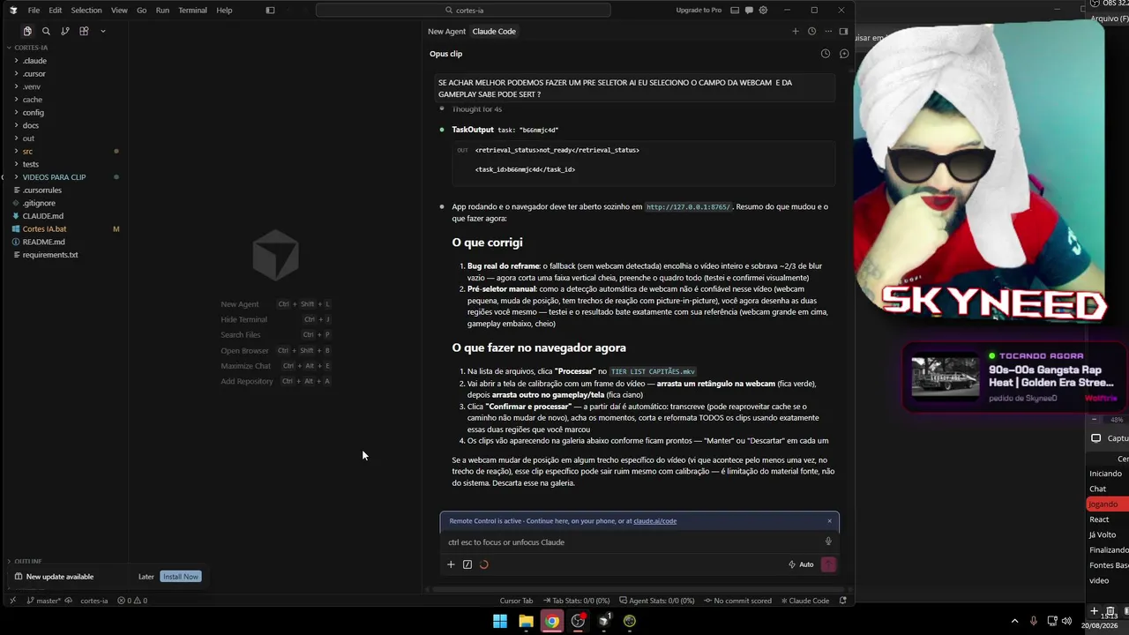
Task: Open notifications bell in status bar
Action: pos(842,601)
